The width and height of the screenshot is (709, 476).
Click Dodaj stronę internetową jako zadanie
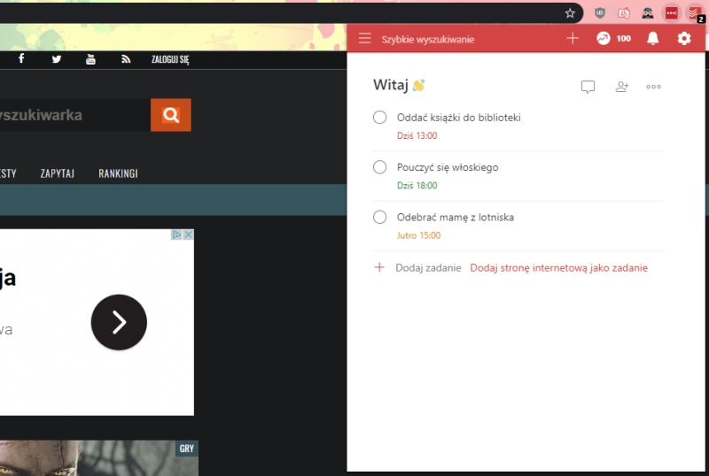tap(558, 268)
